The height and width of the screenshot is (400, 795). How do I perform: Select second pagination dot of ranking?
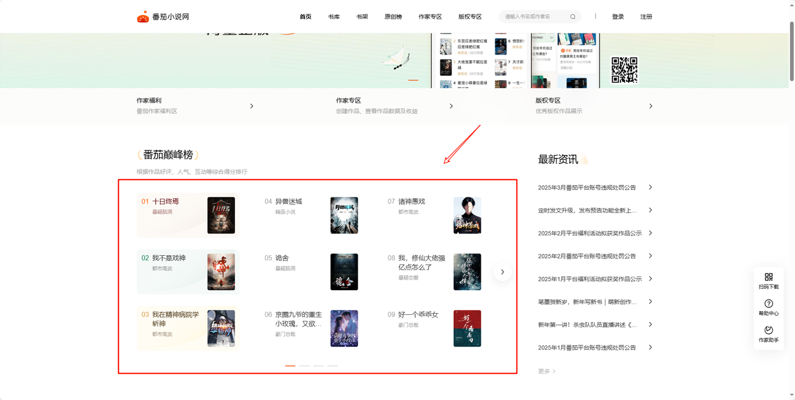(x=304, y=366)
